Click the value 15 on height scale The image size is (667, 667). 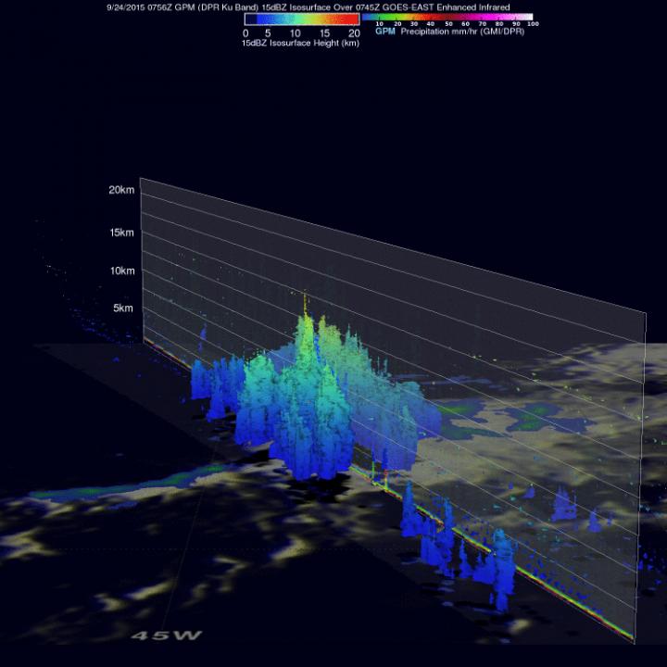[x=326, y=33]
